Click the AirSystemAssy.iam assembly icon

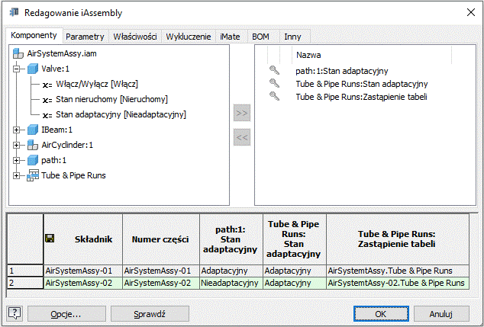pyautogui.click(x=18, y=53)
